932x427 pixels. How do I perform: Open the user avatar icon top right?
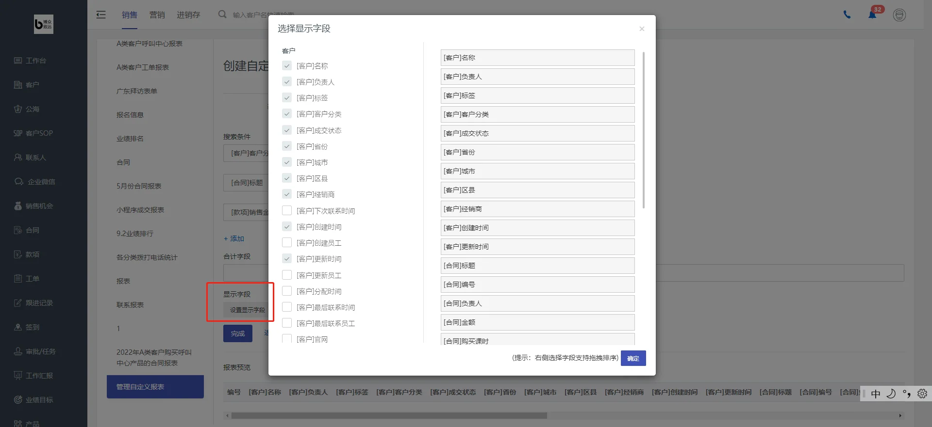click(x=899, y=15)
